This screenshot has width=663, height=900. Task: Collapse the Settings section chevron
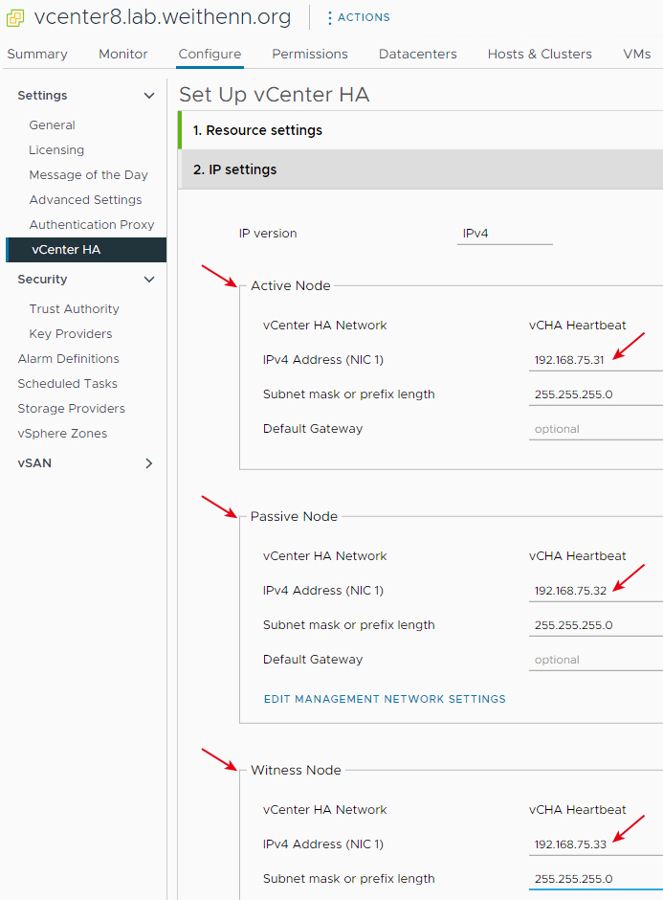(149, 96)
